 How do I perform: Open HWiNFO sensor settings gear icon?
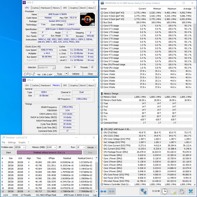click(182, 191)
